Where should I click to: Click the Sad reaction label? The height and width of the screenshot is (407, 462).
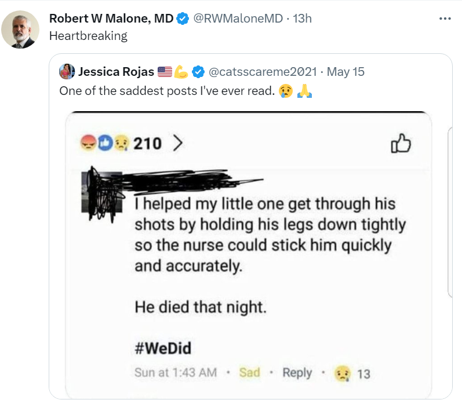click(249, 373)
